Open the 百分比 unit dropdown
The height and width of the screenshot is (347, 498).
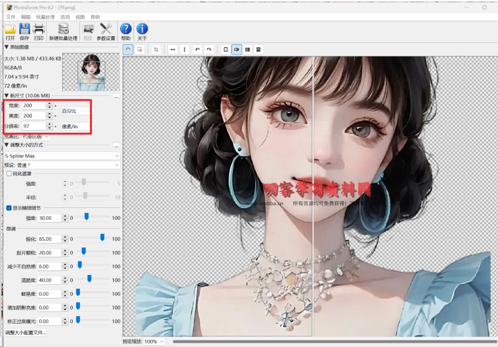click(x=76, y=111)
